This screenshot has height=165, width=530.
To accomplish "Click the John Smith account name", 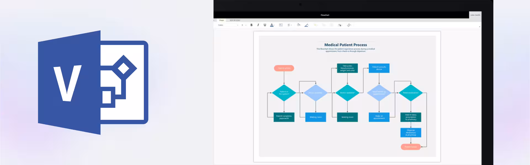I will click(x=475, y=15).
